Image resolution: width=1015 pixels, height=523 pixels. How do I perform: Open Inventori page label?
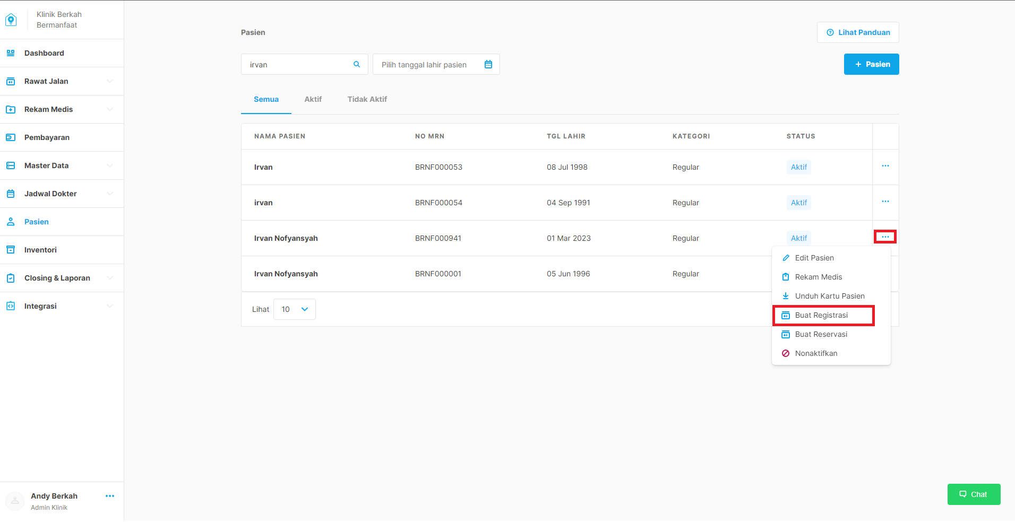pyautogui.click(x=40, y=250)
